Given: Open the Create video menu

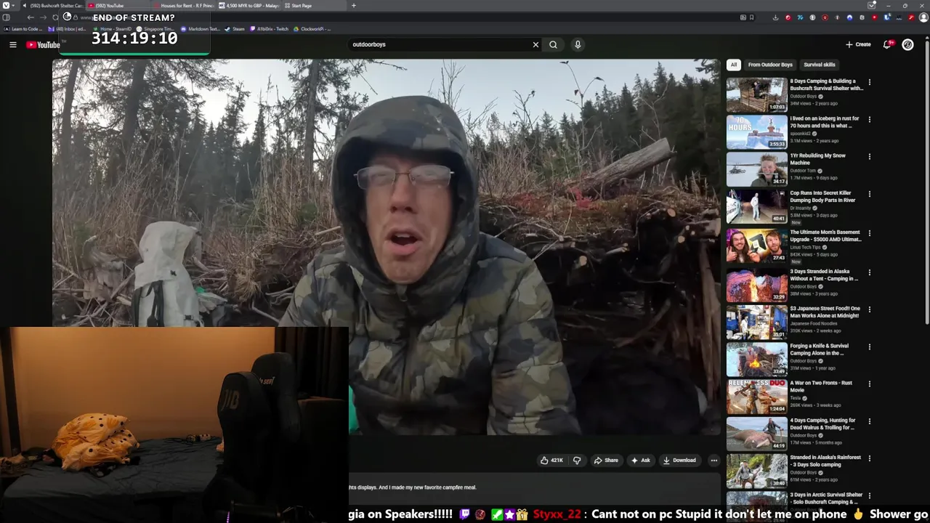Looking at the screenshot, I should tap(858, 44).
